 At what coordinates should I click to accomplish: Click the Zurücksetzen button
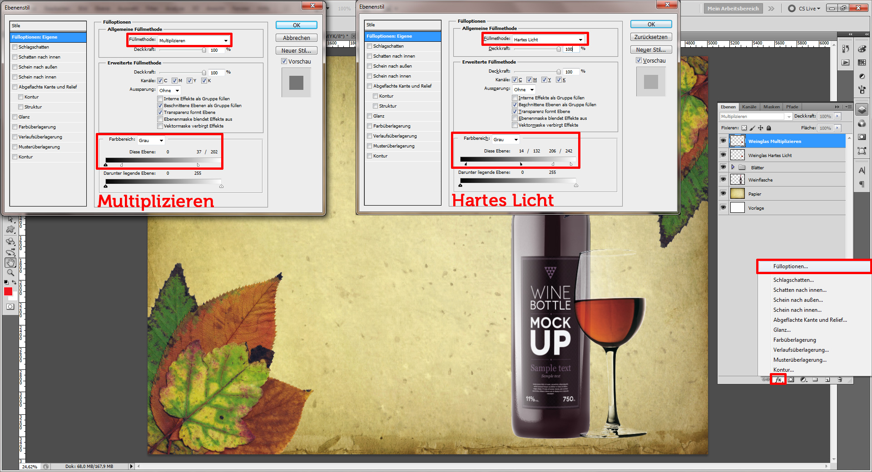651,37
